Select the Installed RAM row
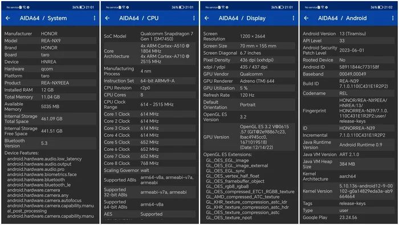This screenshot has height=225, width=399. tap(50, 90)
